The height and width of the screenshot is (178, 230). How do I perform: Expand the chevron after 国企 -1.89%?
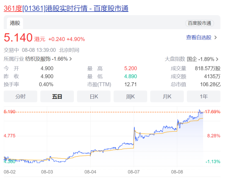pyautogui.click(x=217, y=59)
